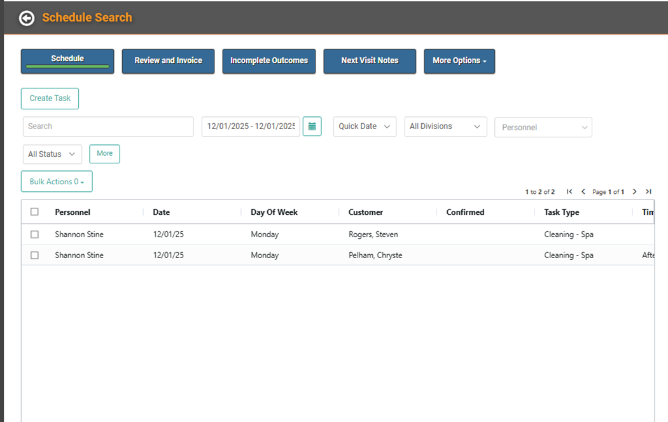This screenshot has width=668, height=422.
Task: Go to the first page of results
Action: tap(569, 192)
